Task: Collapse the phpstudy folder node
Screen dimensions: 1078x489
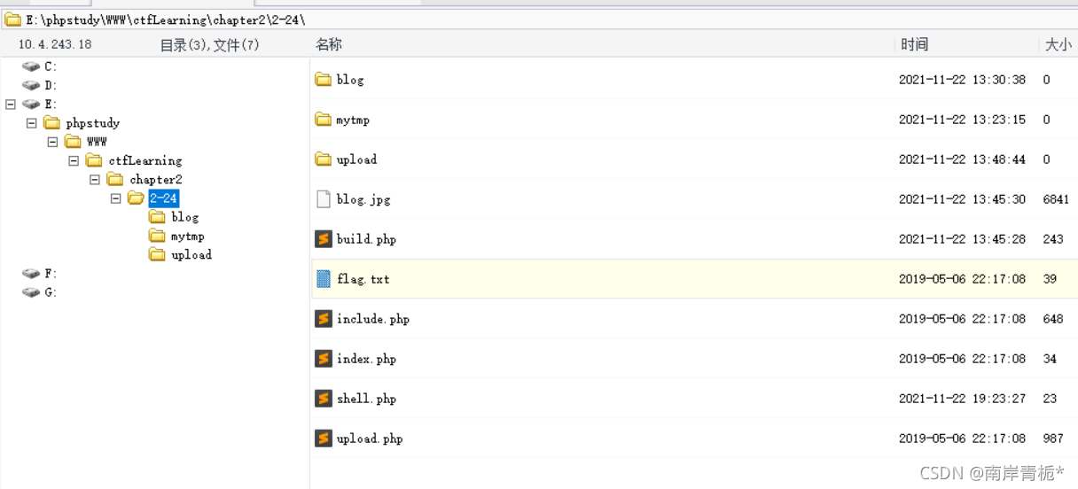Action: 32,123
